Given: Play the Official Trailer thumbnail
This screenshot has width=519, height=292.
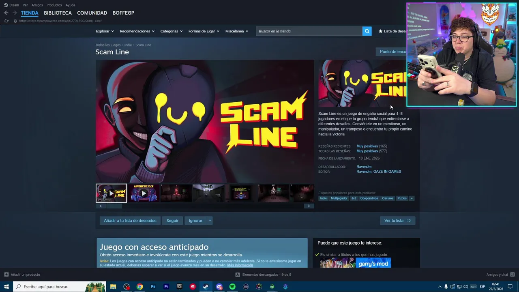Looking at the screenshot, I should point(111,193).
